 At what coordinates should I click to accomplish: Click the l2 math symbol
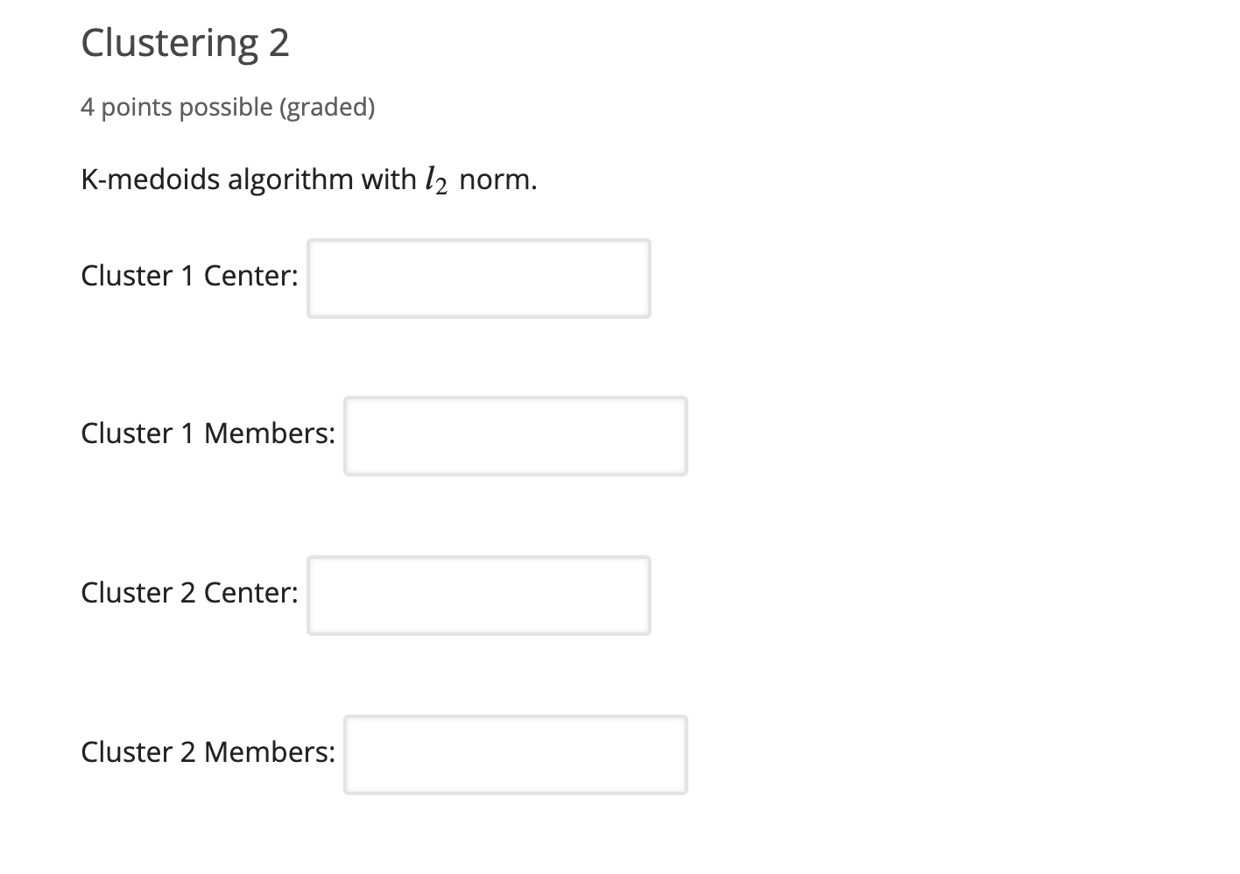point(435,181)
